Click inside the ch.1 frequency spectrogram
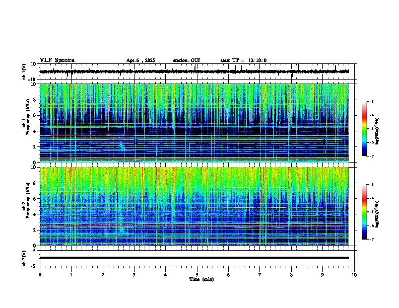399x308 pixels. 194,123
